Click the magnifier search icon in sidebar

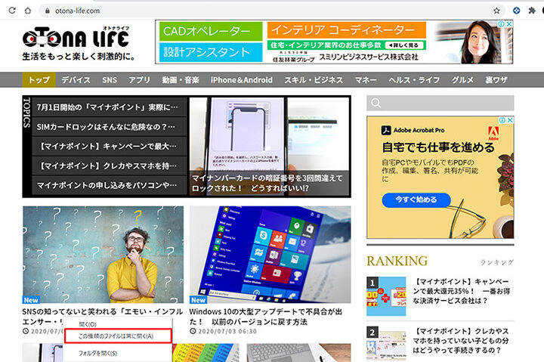click(376, 104)
